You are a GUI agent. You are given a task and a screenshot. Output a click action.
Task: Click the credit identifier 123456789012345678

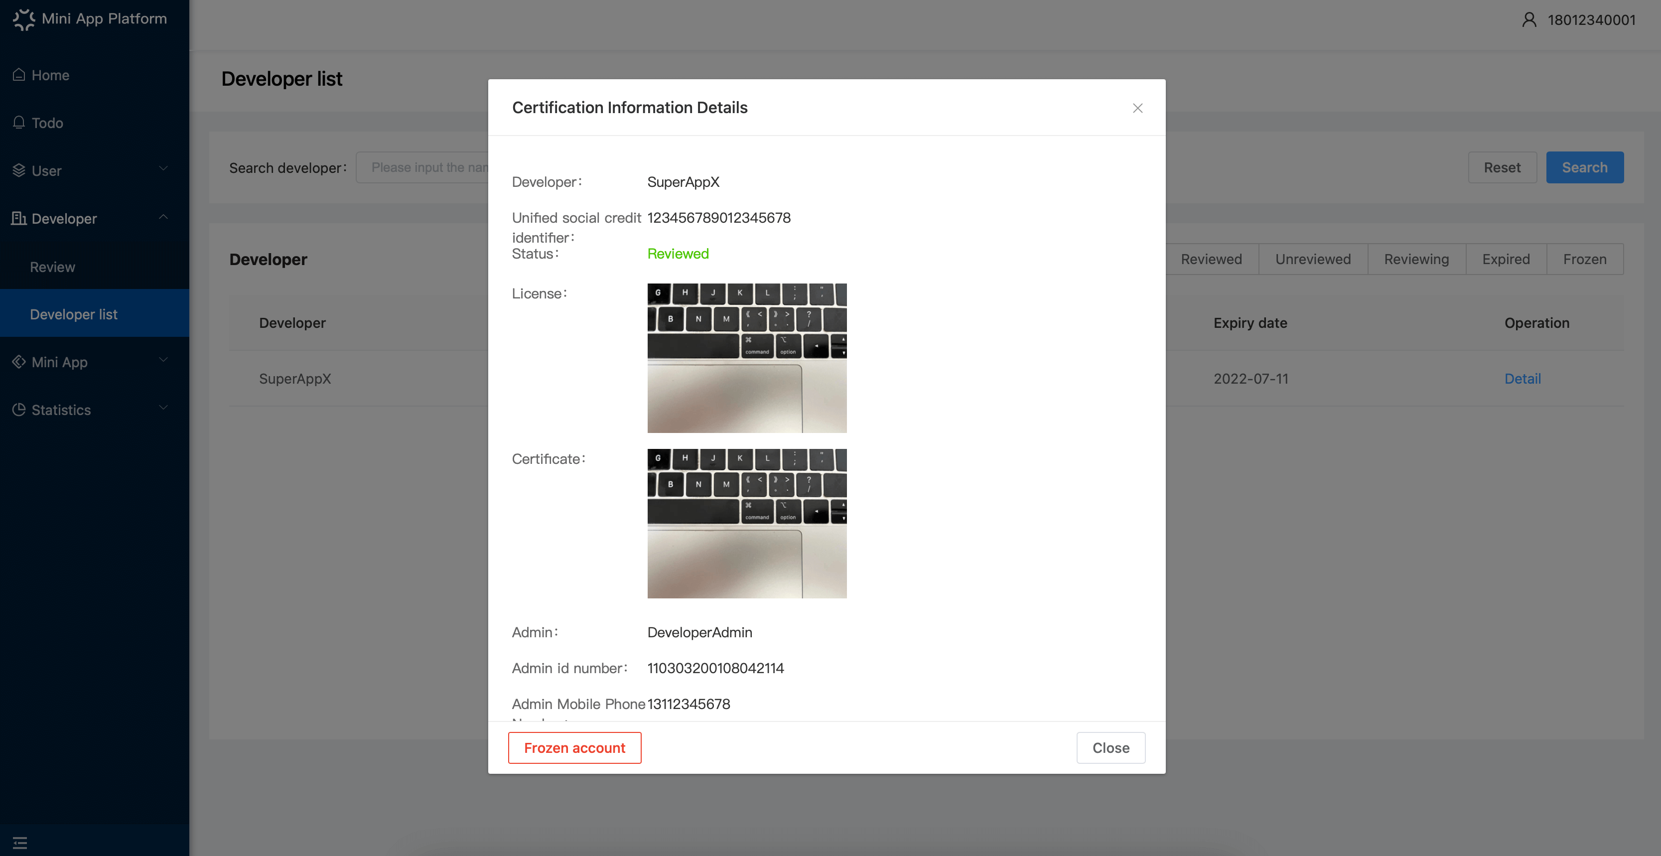point(718,217)
